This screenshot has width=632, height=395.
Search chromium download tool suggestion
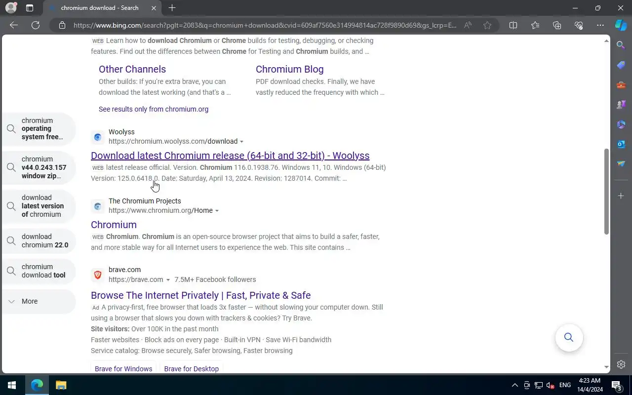coord(39,271)
